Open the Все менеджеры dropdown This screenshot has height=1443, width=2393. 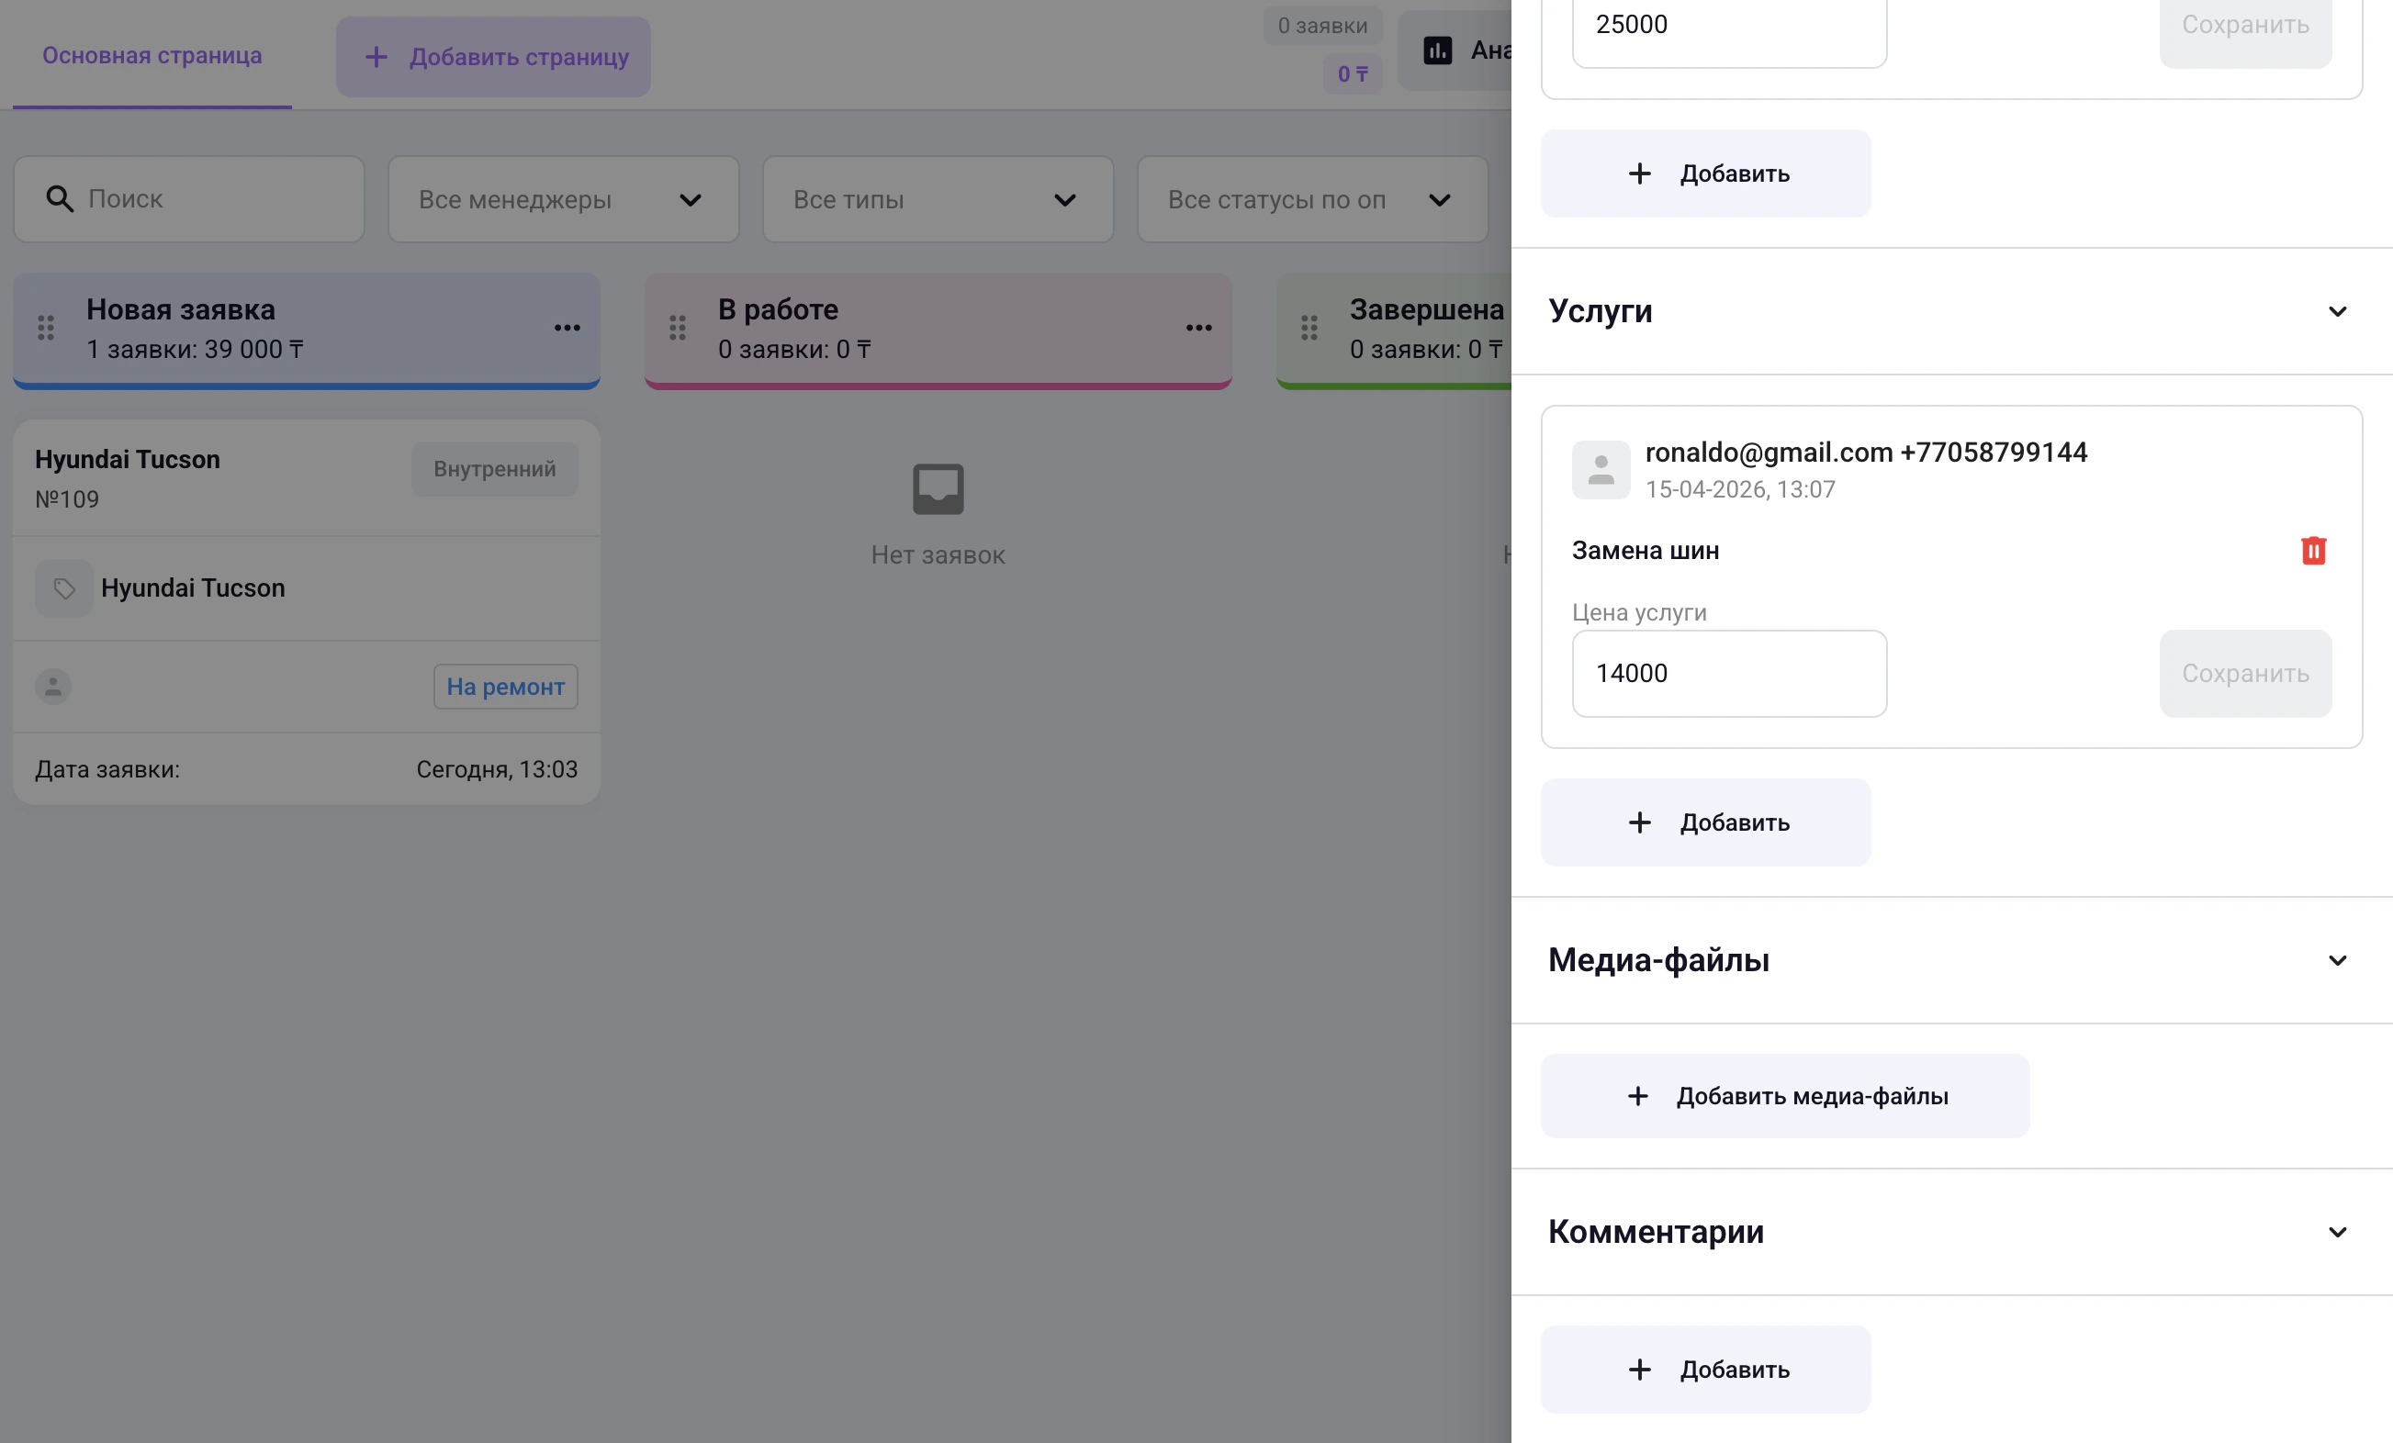[x=562, y=200]
